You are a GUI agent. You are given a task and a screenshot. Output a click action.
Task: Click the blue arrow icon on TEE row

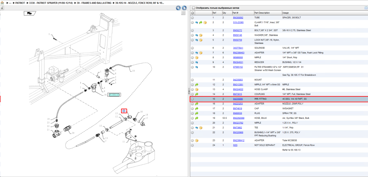[197, 128]
